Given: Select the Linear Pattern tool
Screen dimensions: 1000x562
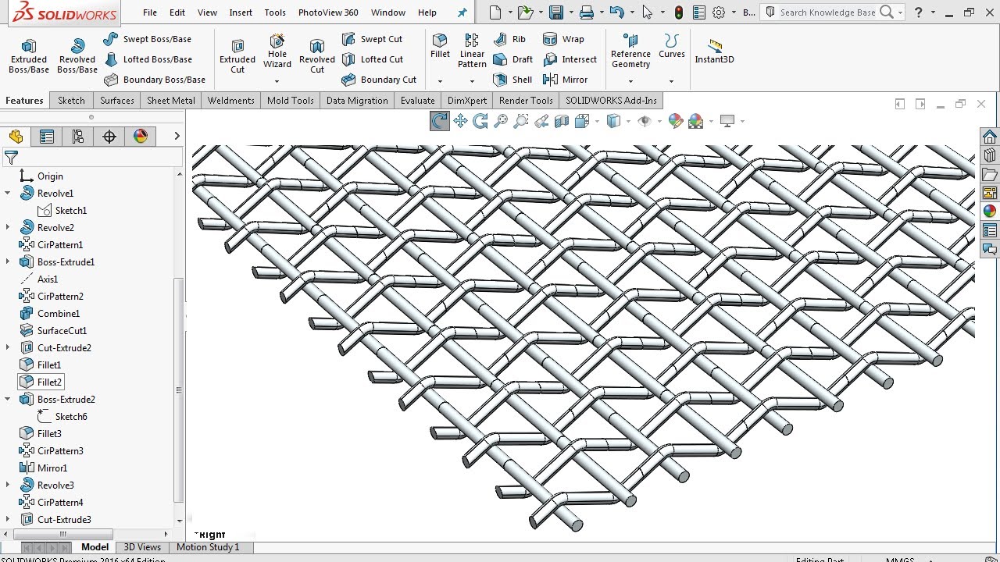Looking at the screenshot, I should [472, 51].
